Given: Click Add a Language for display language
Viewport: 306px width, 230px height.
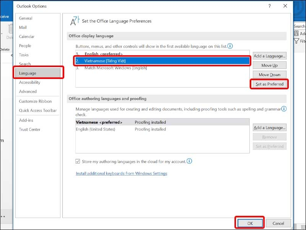Looking at the screenshot, I should [x=270, y=56].
